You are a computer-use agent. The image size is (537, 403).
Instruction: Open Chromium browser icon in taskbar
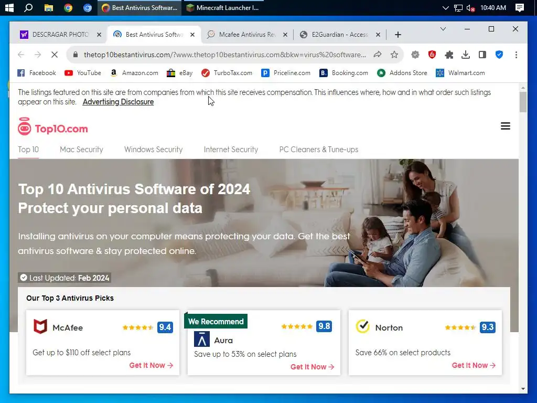pos(88,7)
